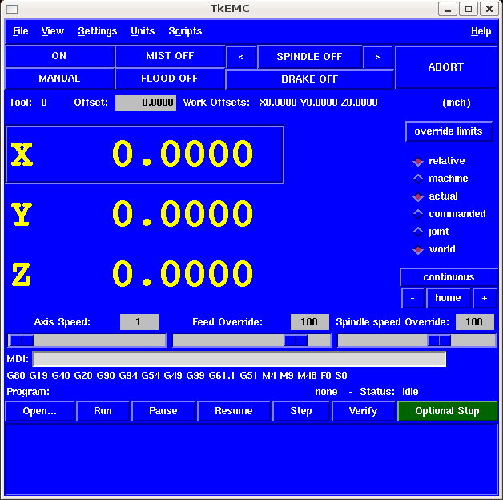The height and width of the screenshot is (500, 503).
Task: Open the Settings menu
Action: pyautogui.click(x=98, y=31)
